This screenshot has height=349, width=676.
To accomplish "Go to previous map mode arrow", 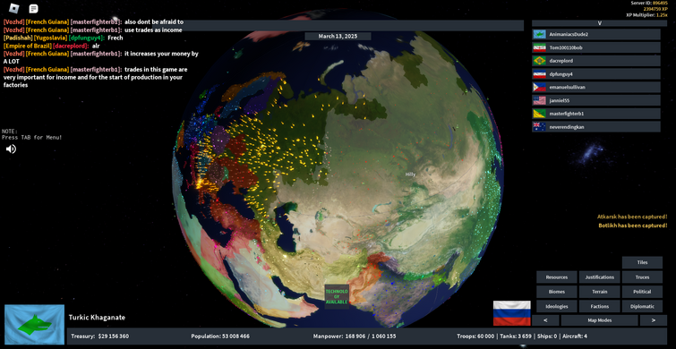I will (x=545, y=320).
